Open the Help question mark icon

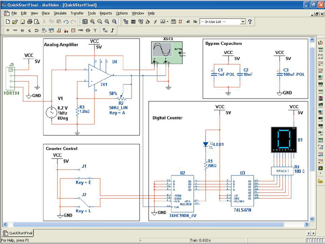[x=250, y=21]
